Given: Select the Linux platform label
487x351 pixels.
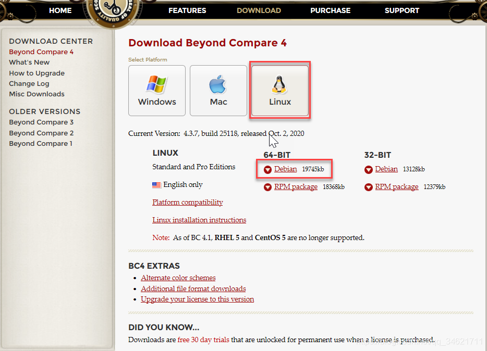Looking at the screenshot, I should [280, 102].
